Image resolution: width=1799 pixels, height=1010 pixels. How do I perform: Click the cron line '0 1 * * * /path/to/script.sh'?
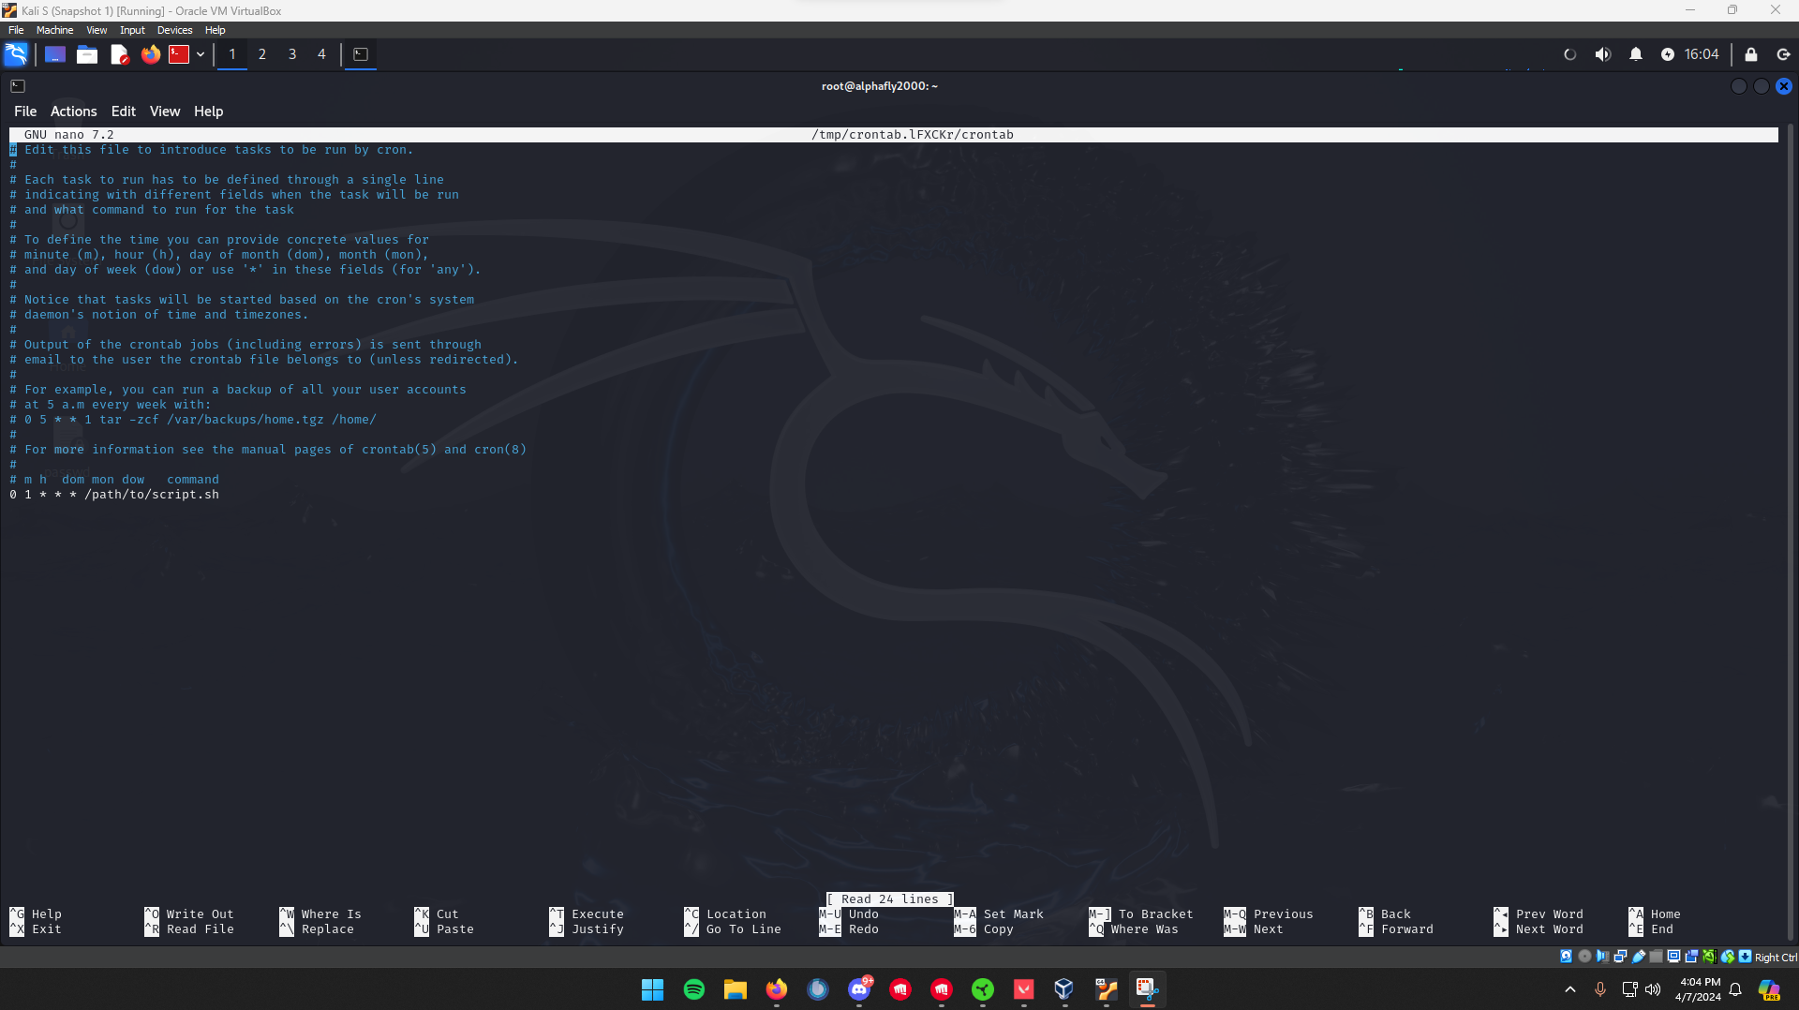[114, 495]
